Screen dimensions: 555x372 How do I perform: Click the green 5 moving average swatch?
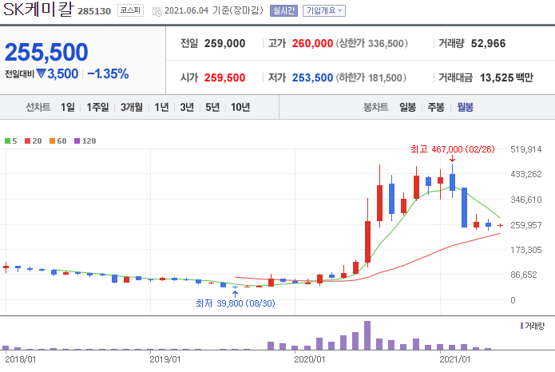[7, 140]
